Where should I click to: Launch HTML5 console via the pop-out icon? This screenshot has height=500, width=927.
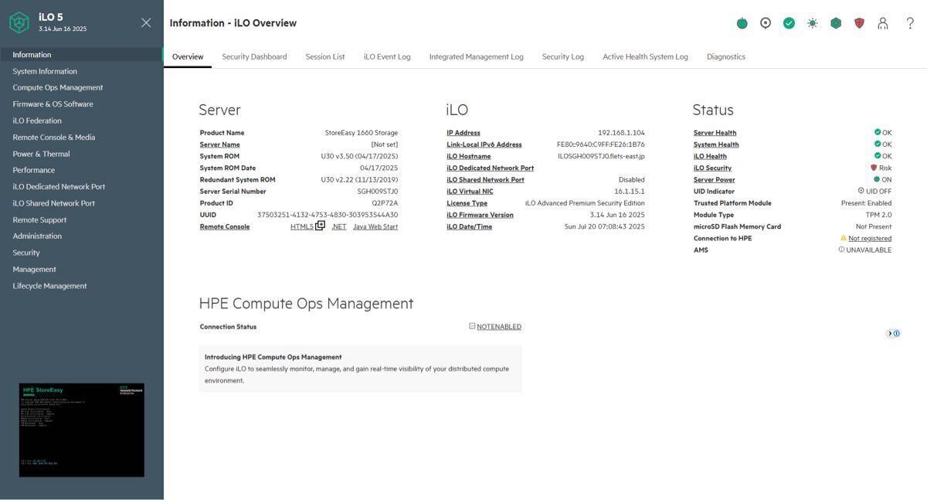tap(320, 226)
